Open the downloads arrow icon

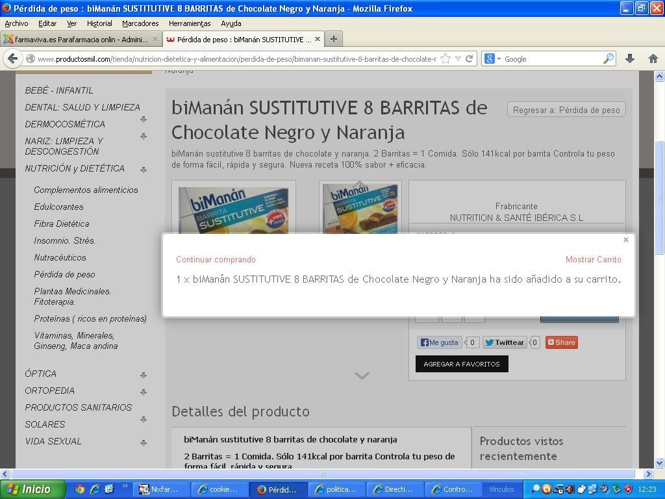pos(630,58)
